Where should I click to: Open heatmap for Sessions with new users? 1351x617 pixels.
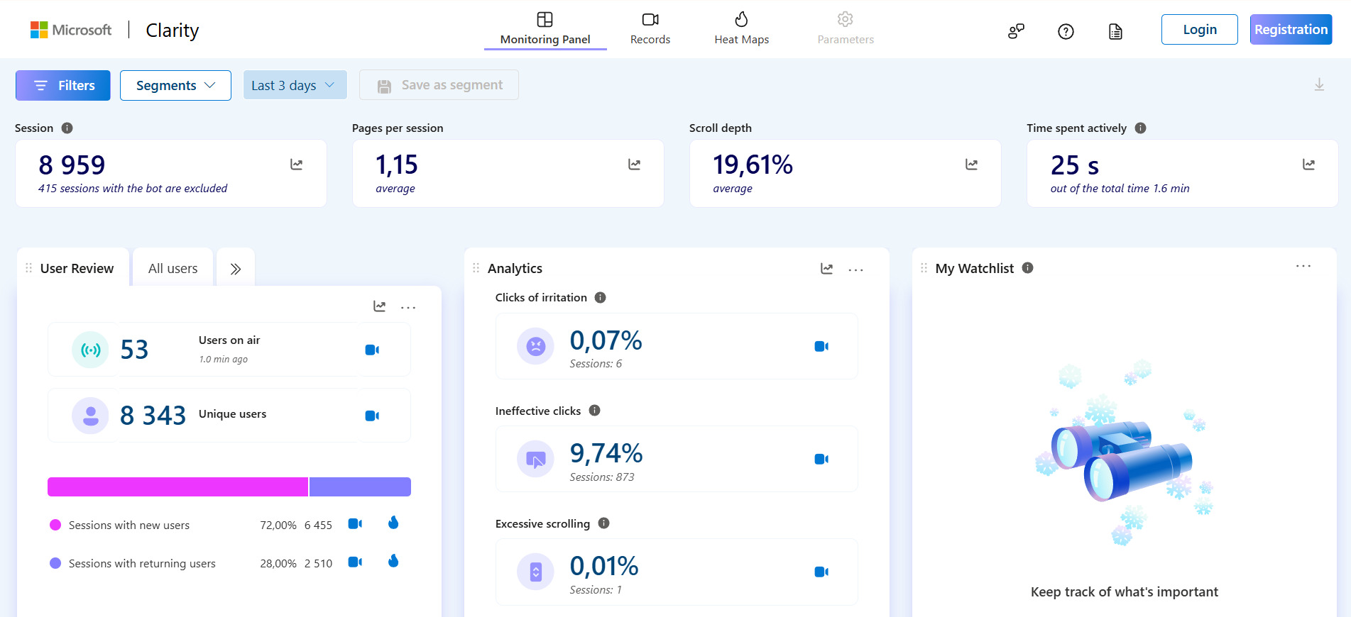pos(393,523)
